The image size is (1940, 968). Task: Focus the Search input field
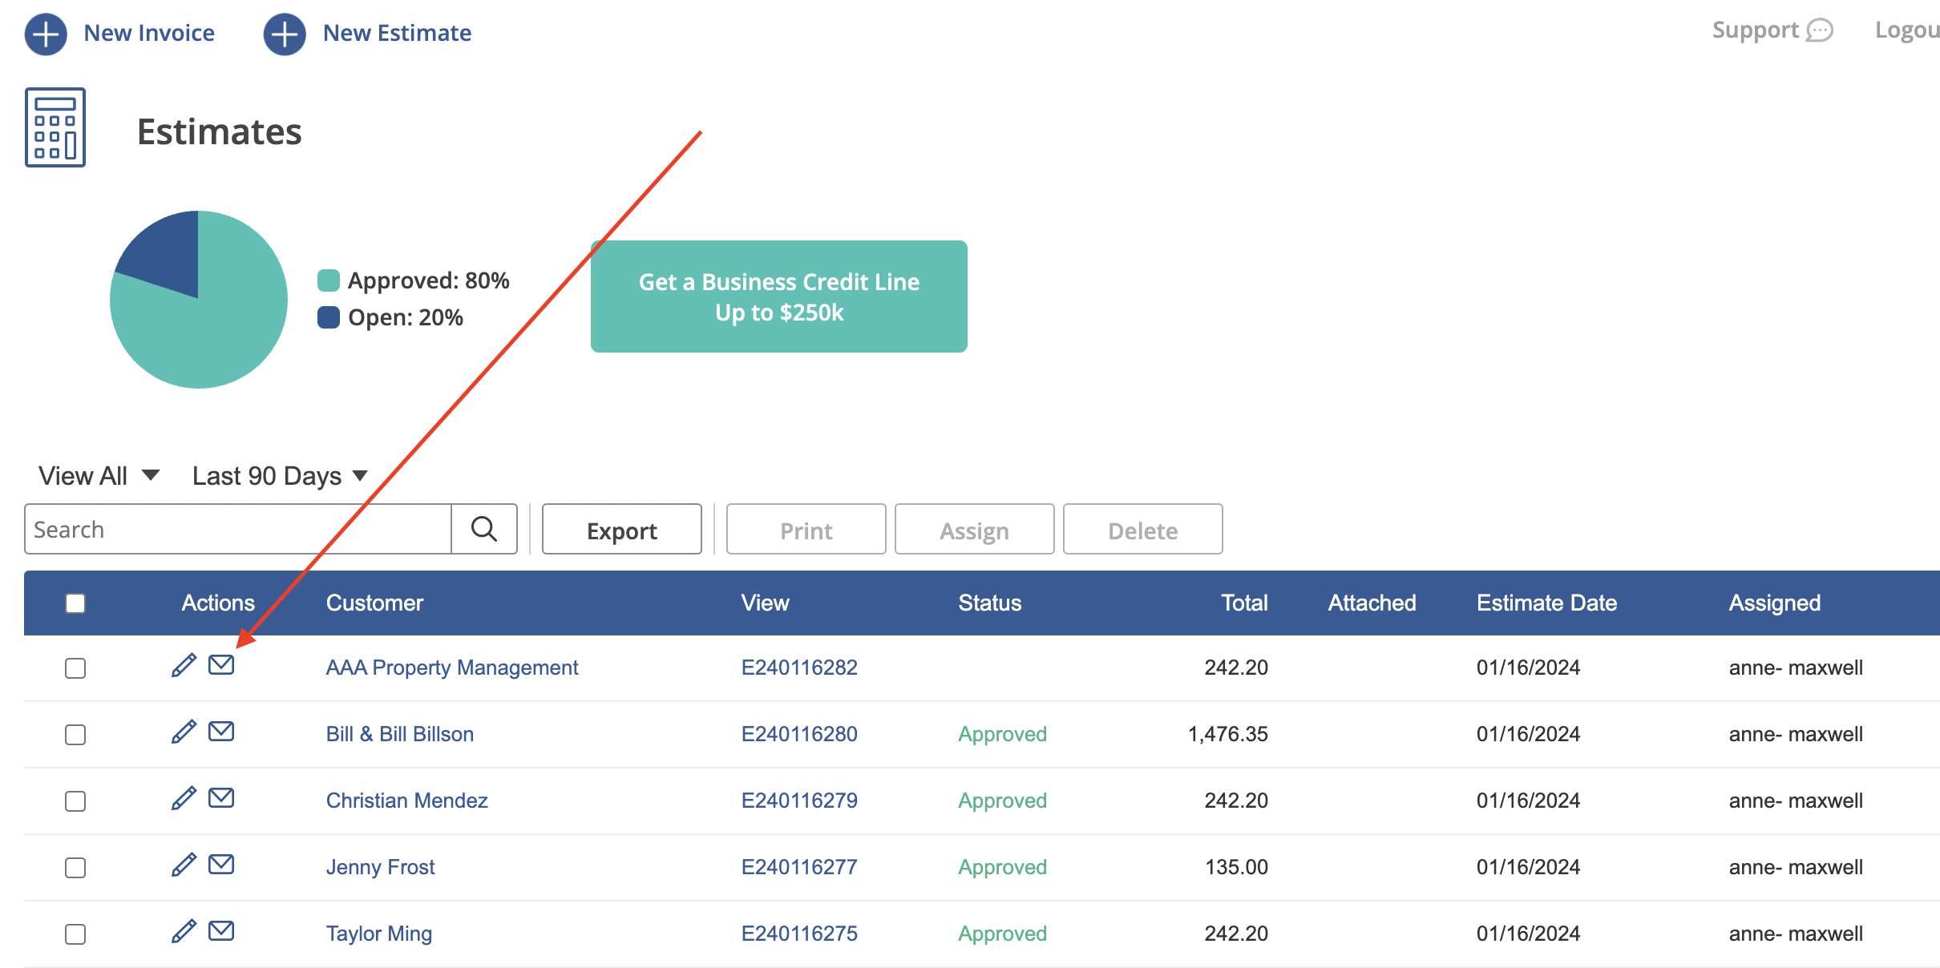(x=238, y=529)
